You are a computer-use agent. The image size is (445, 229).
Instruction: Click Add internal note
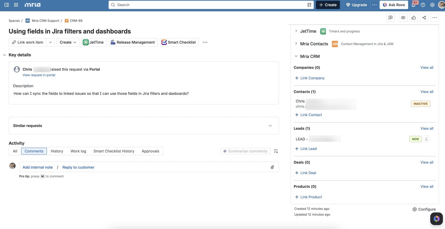point(38,167)
